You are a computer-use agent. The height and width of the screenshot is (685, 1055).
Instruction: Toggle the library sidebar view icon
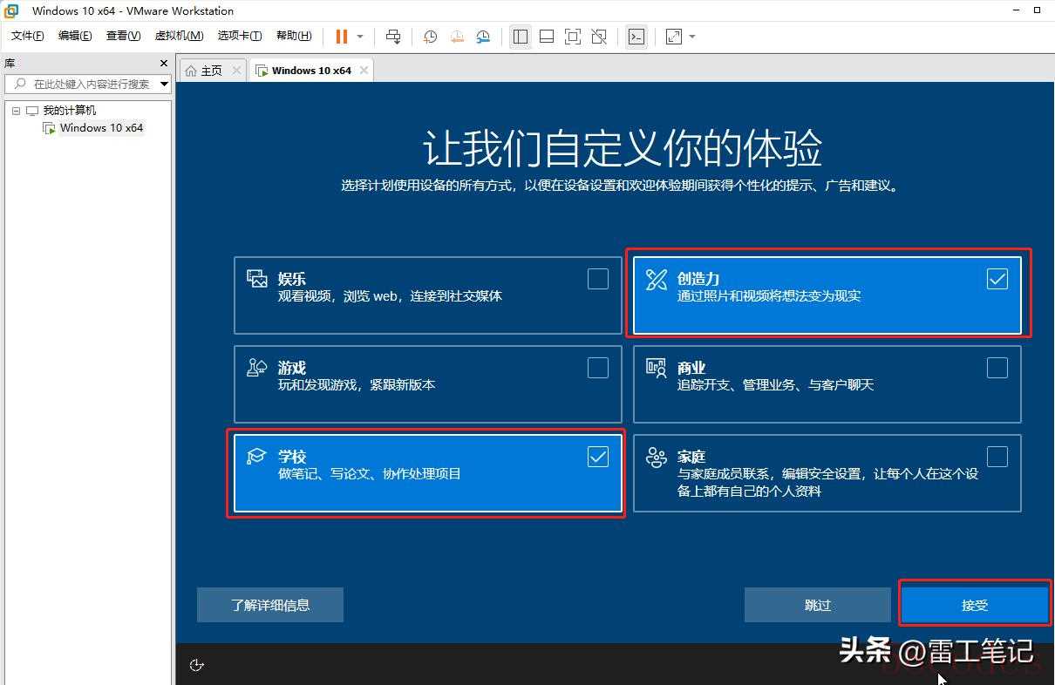pos(521,37)
